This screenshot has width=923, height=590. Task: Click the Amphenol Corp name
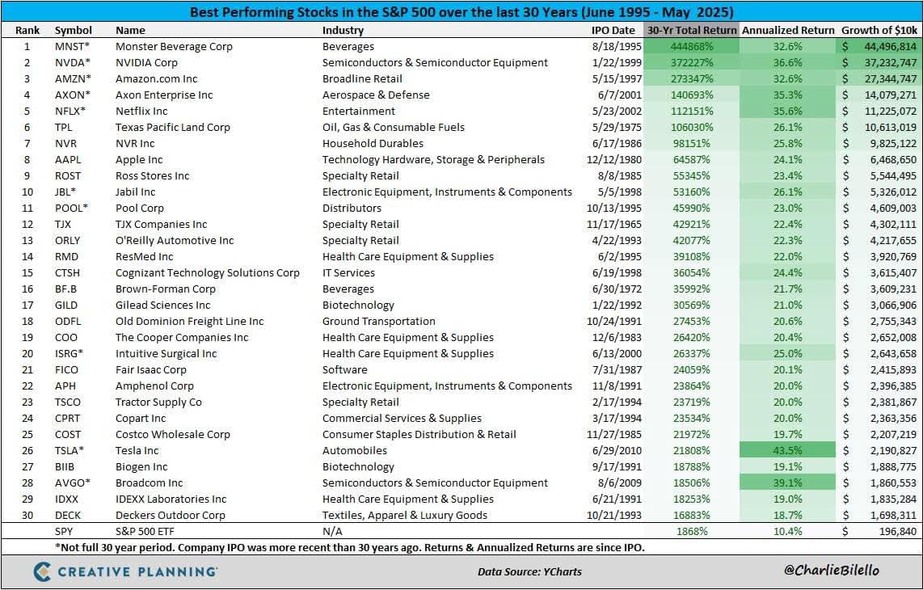[154, 386]
